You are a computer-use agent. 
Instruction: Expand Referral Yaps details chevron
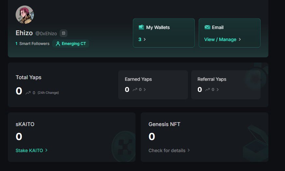coord(218,89)
